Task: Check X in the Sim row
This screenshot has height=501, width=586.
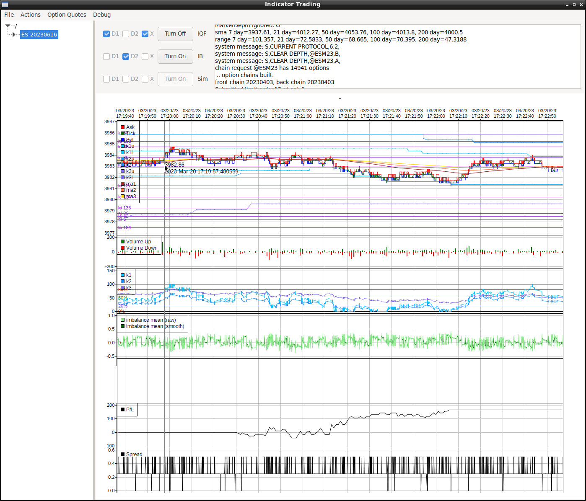Action: tap(145, 79)
